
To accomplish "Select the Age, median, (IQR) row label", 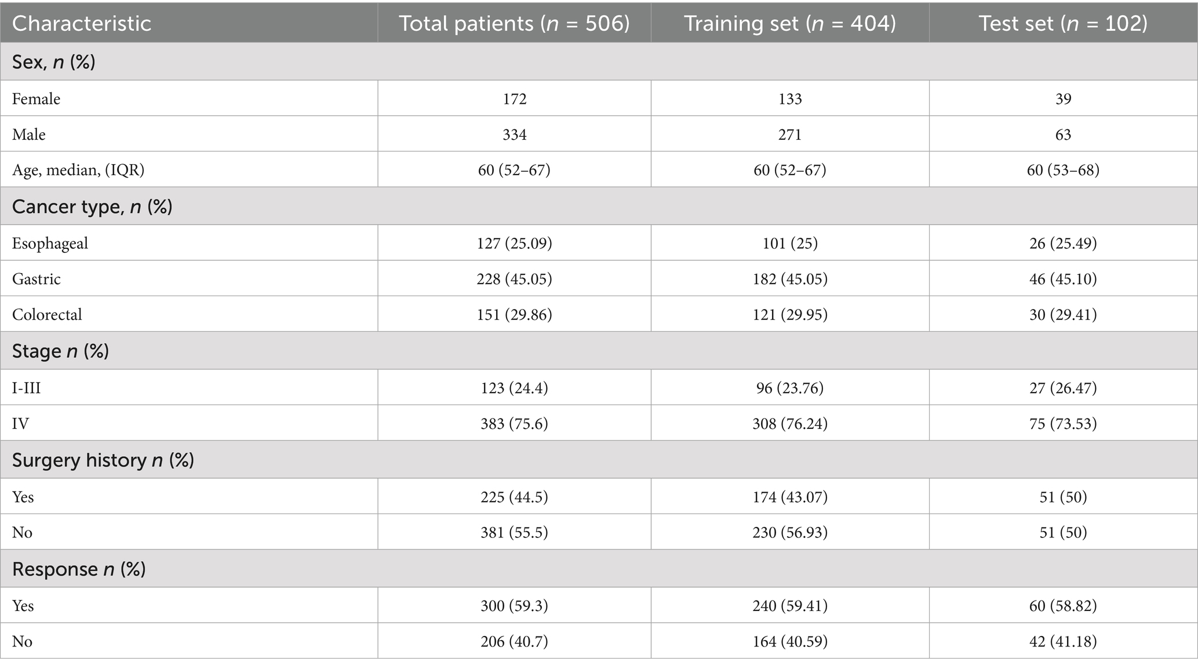I will 78,170.
